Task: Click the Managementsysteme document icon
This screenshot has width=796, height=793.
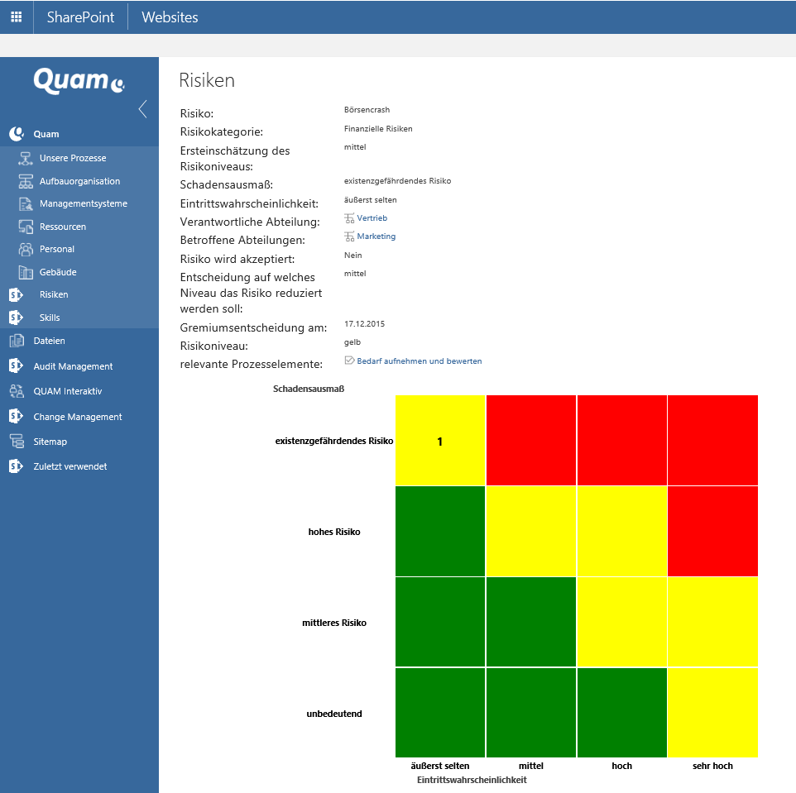Action: 25,203
